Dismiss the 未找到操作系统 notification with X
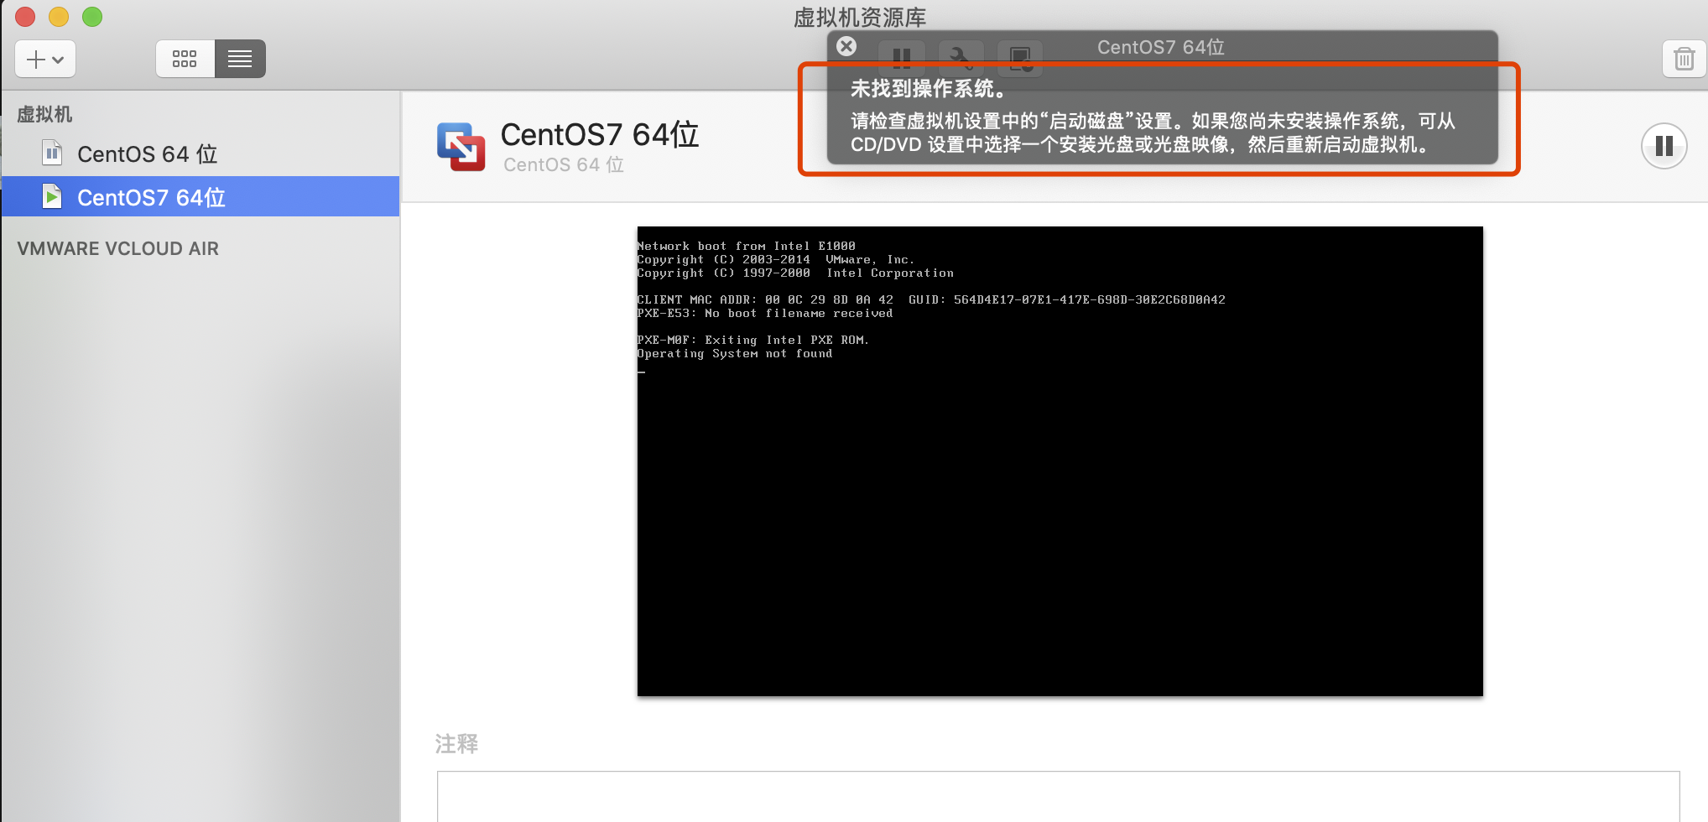Screen dimensions: 1708x822 846,47
